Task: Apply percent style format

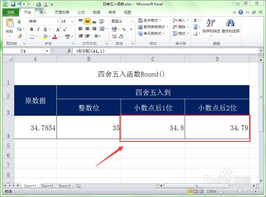Action: tap(124, 29)
